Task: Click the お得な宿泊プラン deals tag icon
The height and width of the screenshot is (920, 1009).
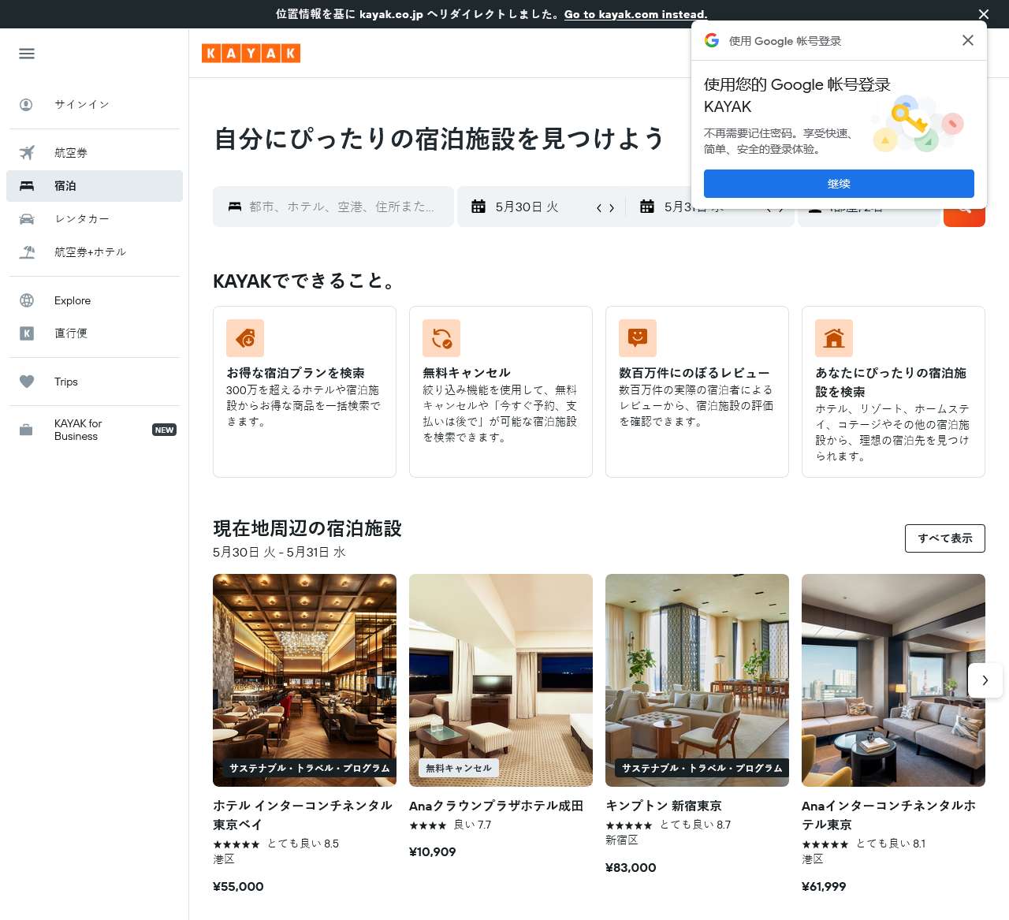Action: pos(245,338)
